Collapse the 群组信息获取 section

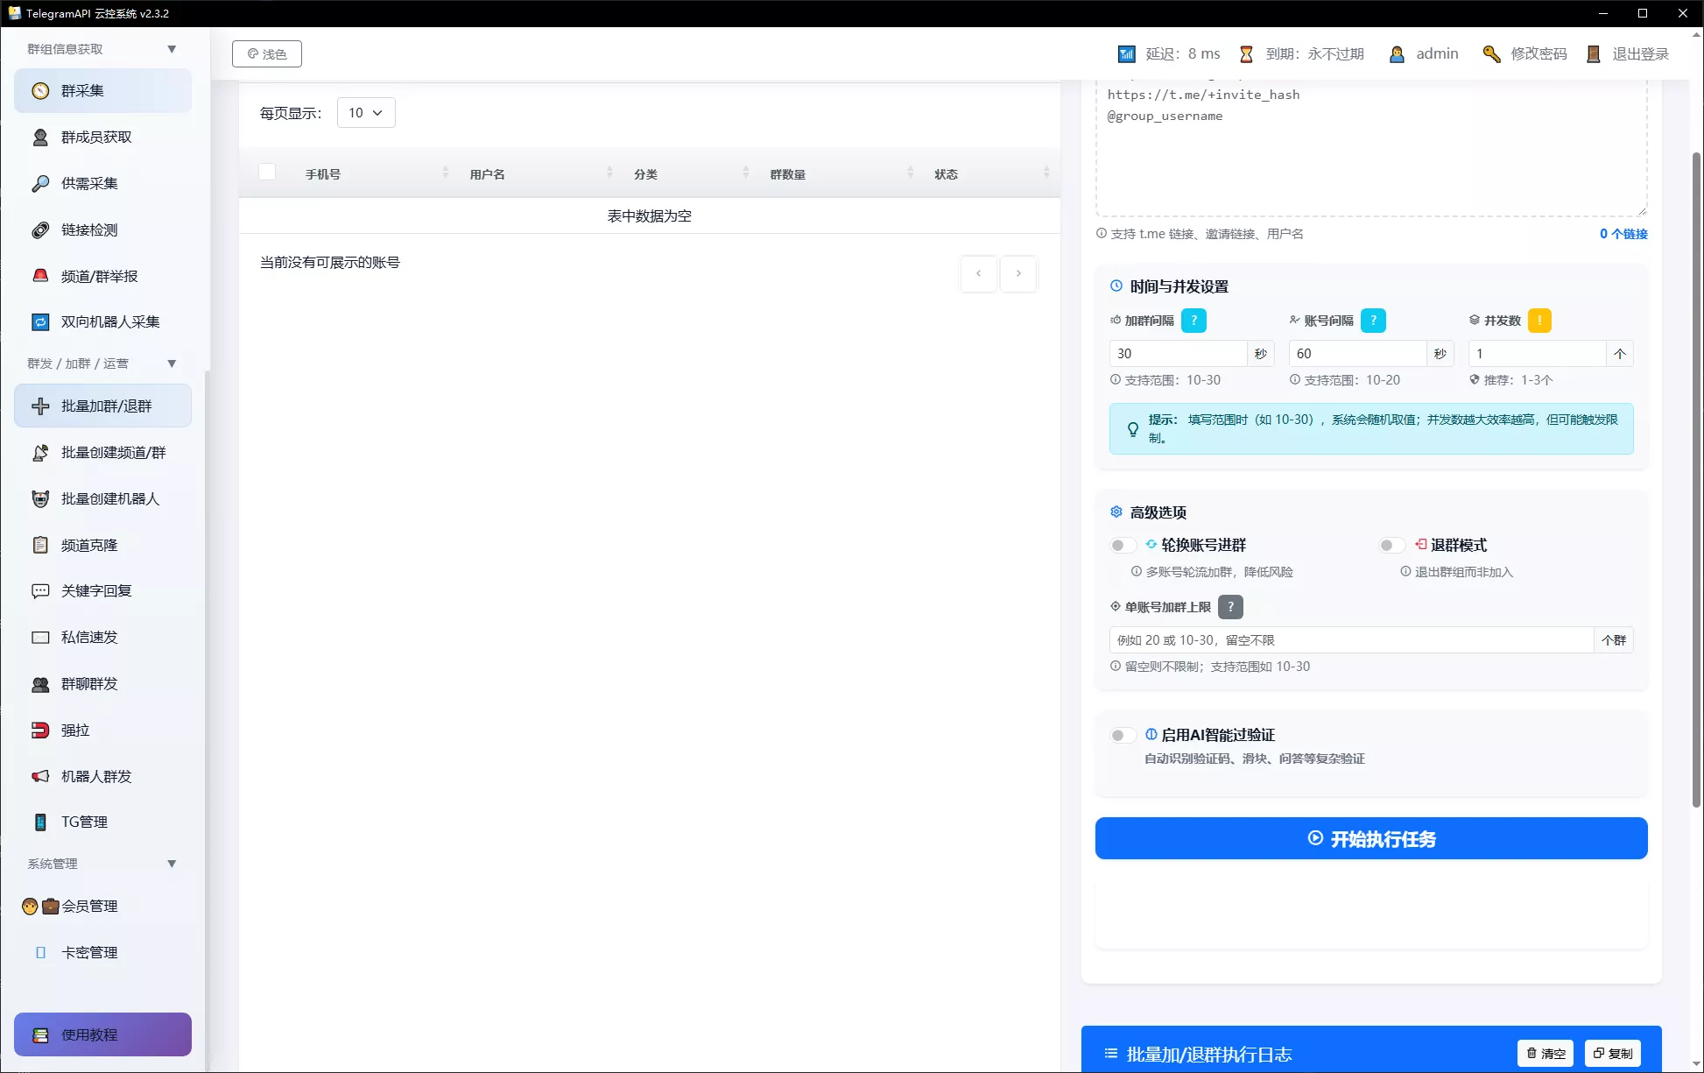172,49
